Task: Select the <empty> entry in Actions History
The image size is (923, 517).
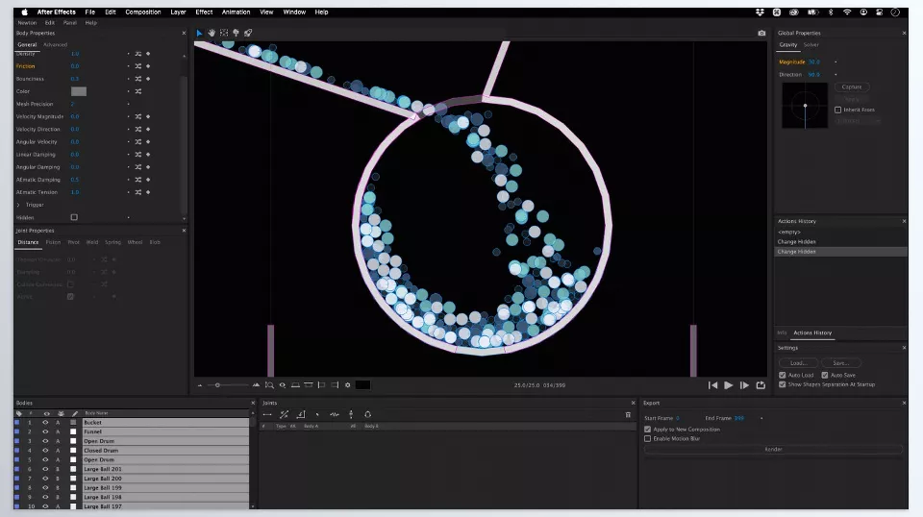Action: click(x=840, y=232)
